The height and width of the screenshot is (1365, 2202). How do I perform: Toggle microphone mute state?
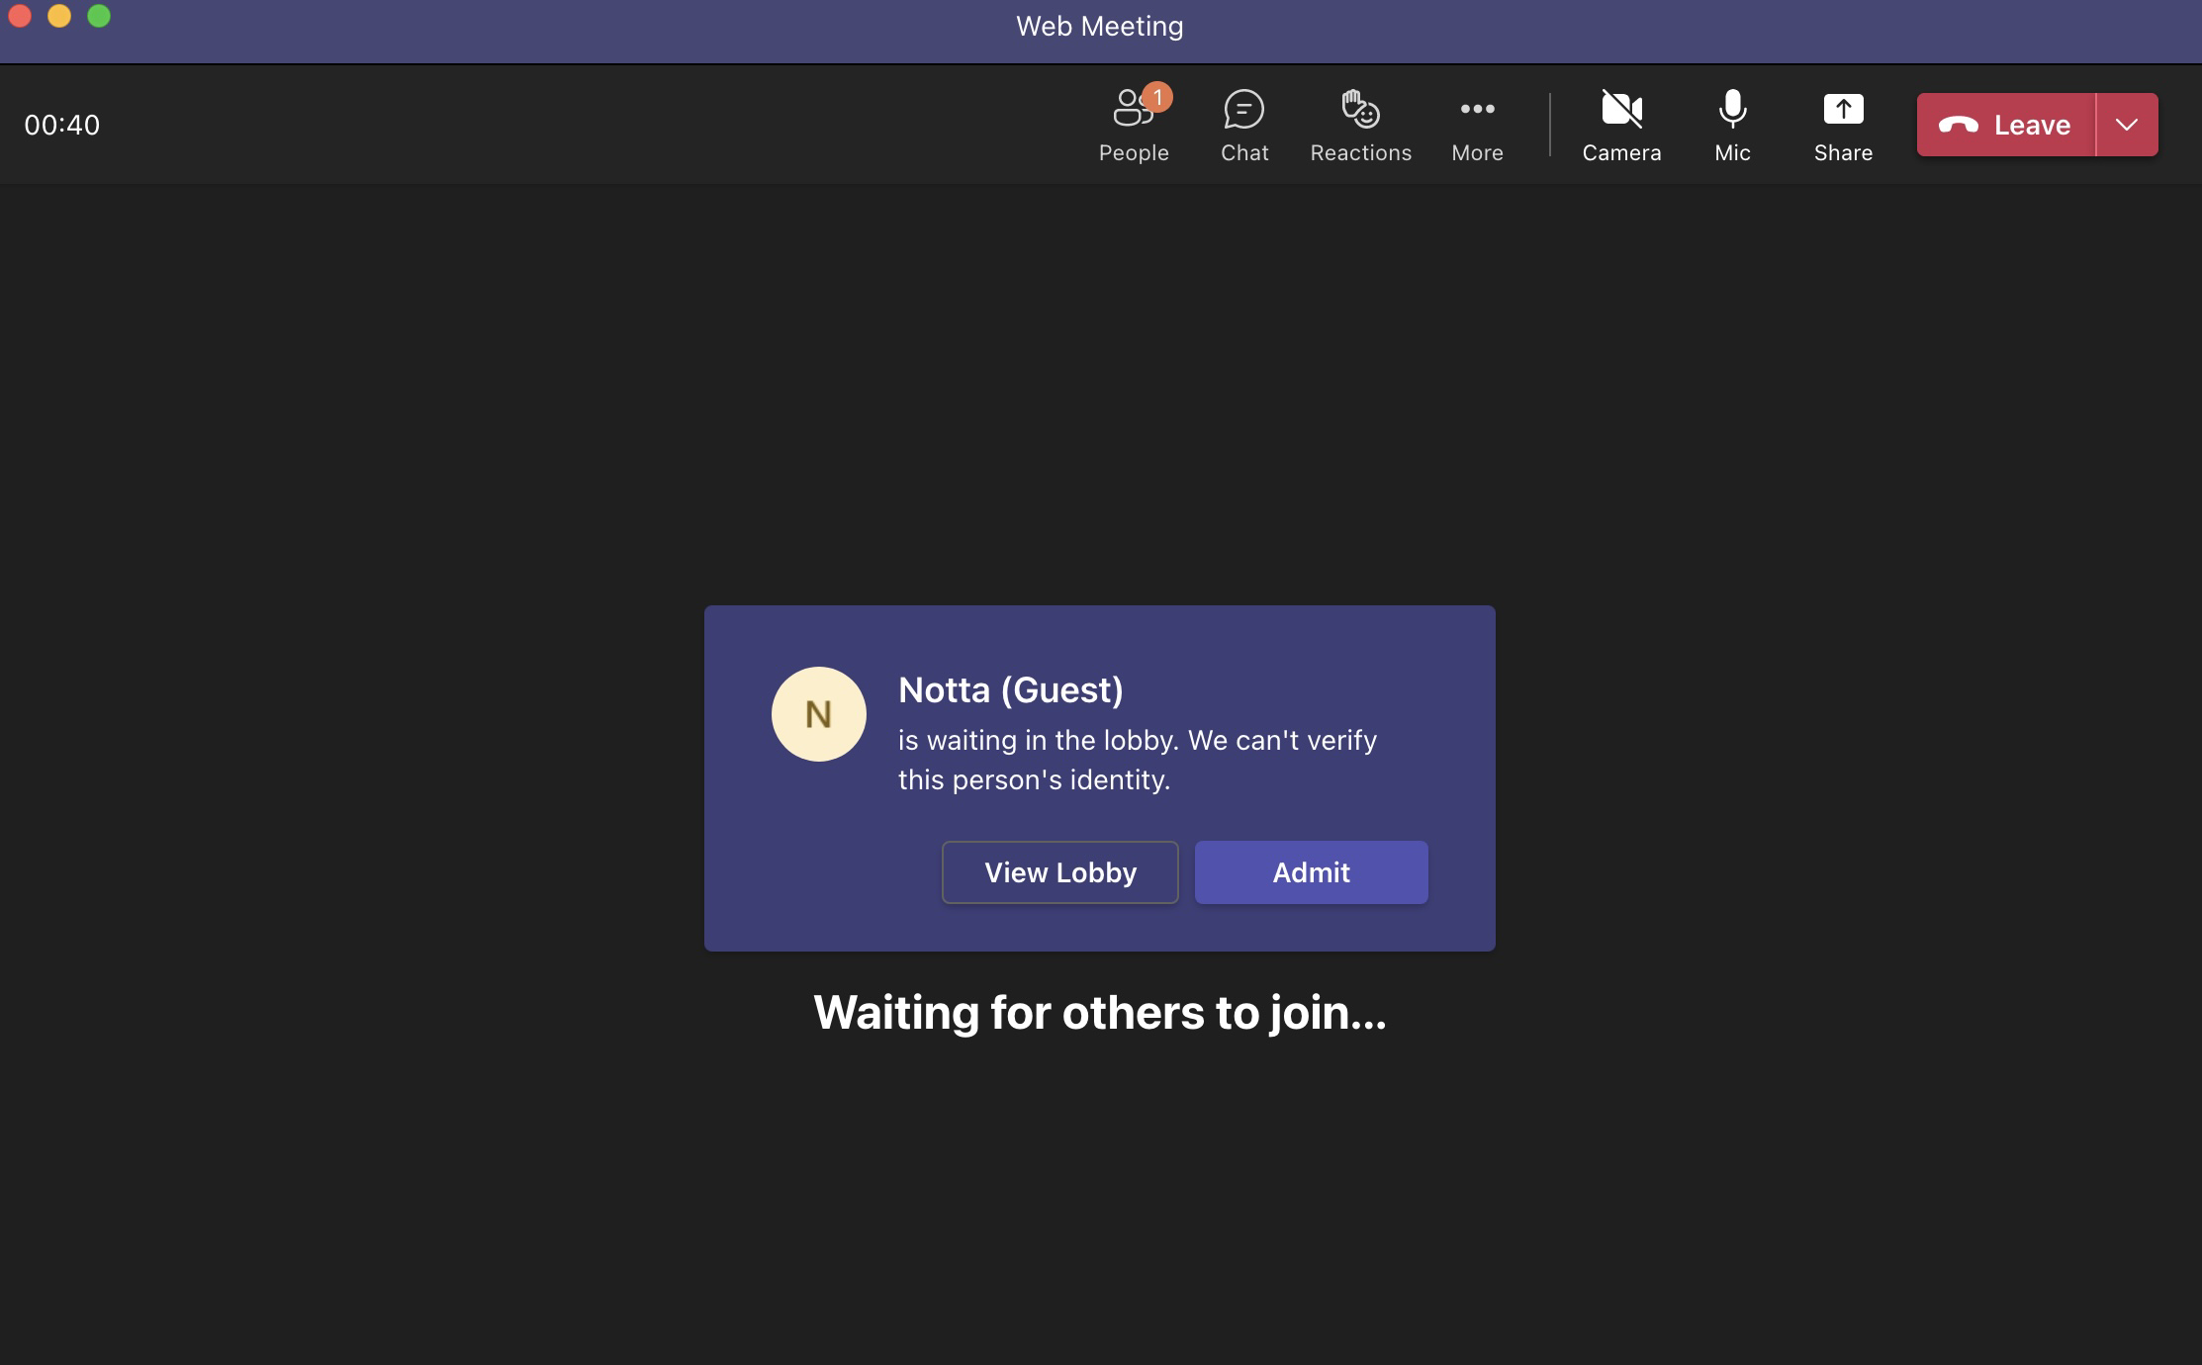[x=1732, y=123]
